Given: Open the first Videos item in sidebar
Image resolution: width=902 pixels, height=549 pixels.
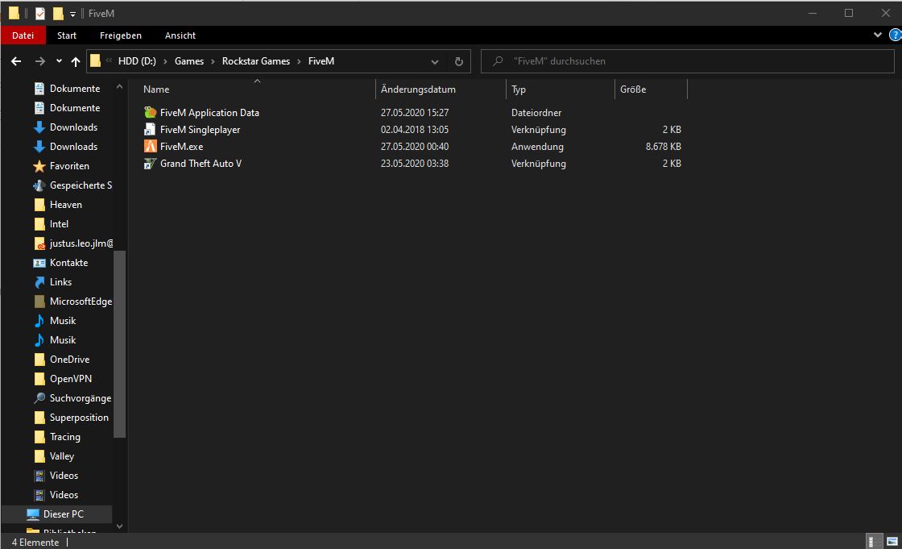Looking at the screenshot, I should (x=64, y=476).
